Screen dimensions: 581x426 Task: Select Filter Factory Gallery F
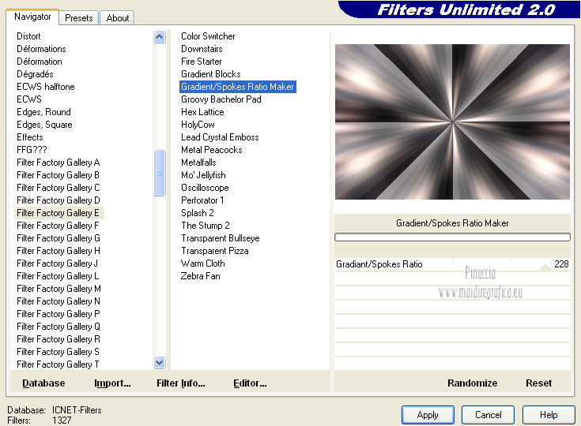pos(58,226)
